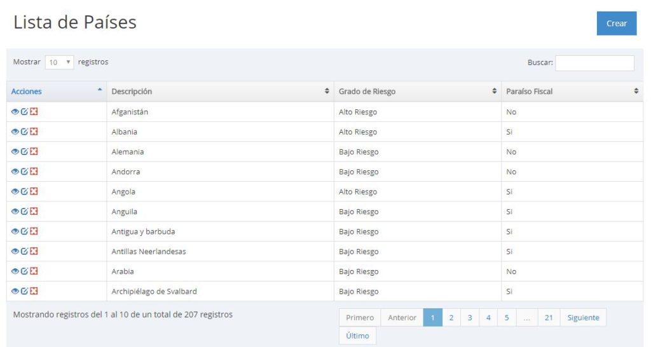Edit the Angola record
651x347 pixels.
tap(25, 191)
